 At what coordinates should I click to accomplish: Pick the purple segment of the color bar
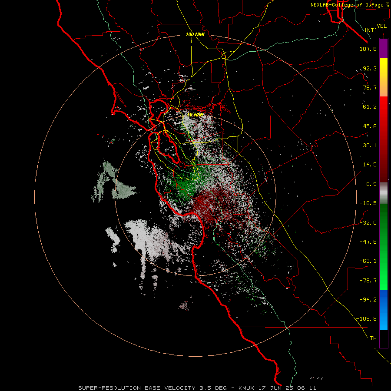click(x=384, y=49)
